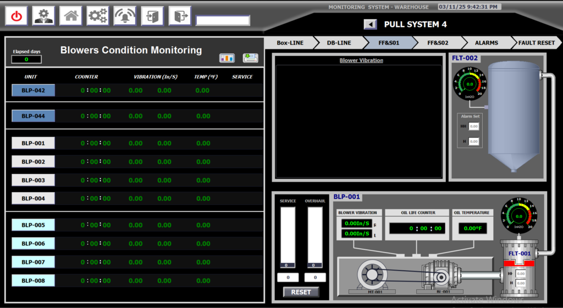Select the ALARMS tab

[486, 43]
